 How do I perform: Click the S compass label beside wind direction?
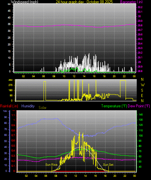pos(142,90)
